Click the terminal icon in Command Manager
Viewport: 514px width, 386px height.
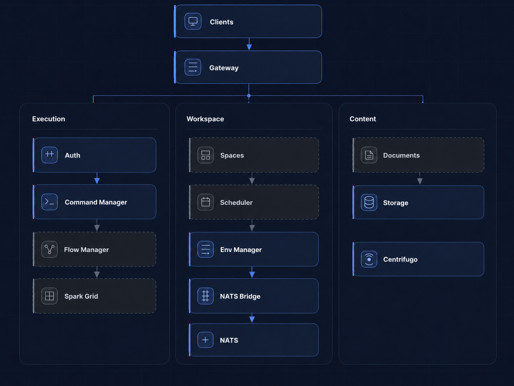click(49, 202)
